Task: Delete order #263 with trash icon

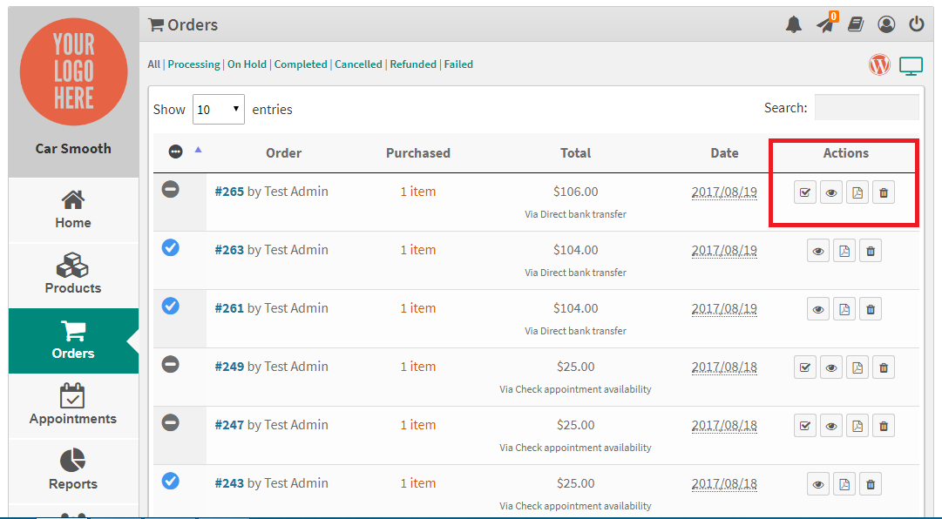Action: (871, 251)
